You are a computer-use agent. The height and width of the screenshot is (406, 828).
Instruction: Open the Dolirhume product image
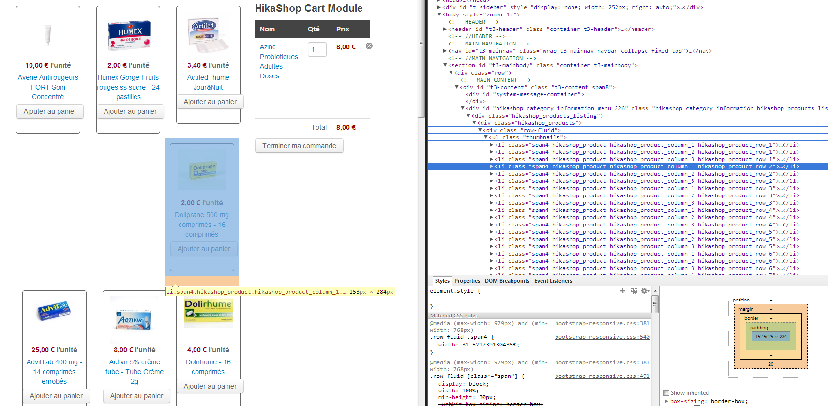coord(209,313)
